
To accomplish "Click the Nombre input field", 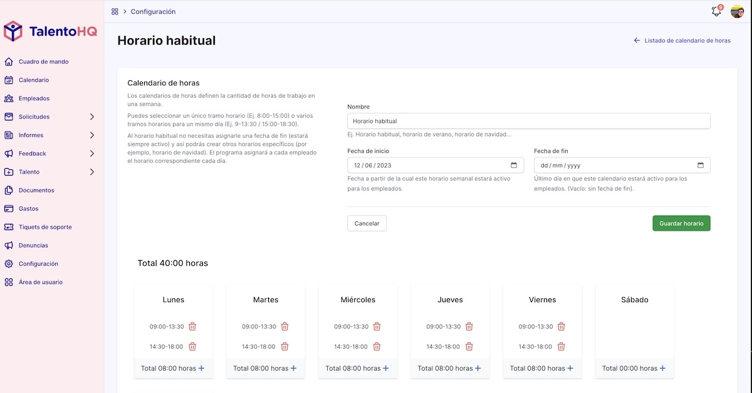I will pos(528,121).
